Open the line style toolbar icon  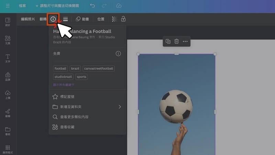click(65, 19)
